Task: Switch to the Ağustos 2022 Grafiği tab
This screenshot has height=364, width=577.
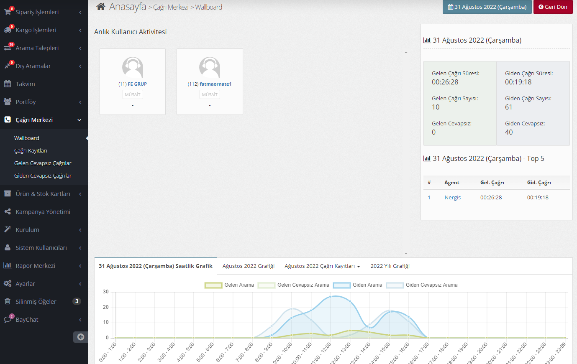Action: coord(249,266)
